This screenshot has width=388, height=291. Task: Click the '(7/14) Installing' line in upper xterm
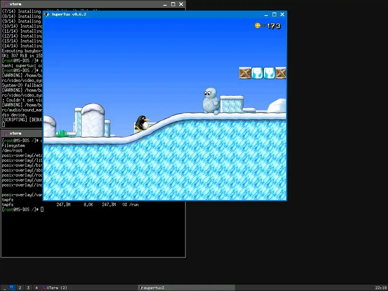(x=22, y=11)
